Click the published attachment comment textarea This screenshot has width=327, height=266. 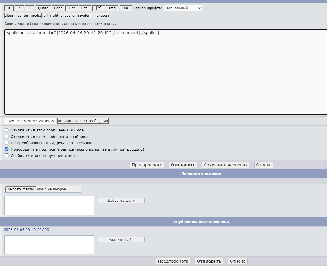49,245
